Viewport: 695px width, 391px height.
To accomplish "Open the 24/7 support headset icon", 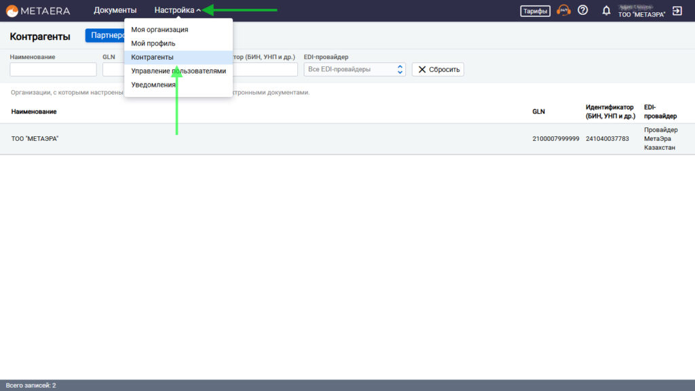I will click(563, 11).
